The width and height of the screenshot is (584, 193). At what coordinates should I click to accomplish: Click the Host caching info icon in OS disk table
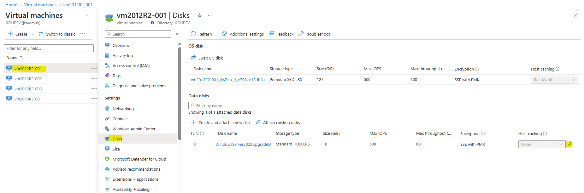(557, 69)
